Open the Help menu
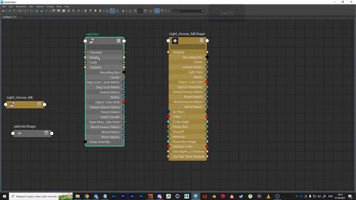 click(x=67, y=7)
